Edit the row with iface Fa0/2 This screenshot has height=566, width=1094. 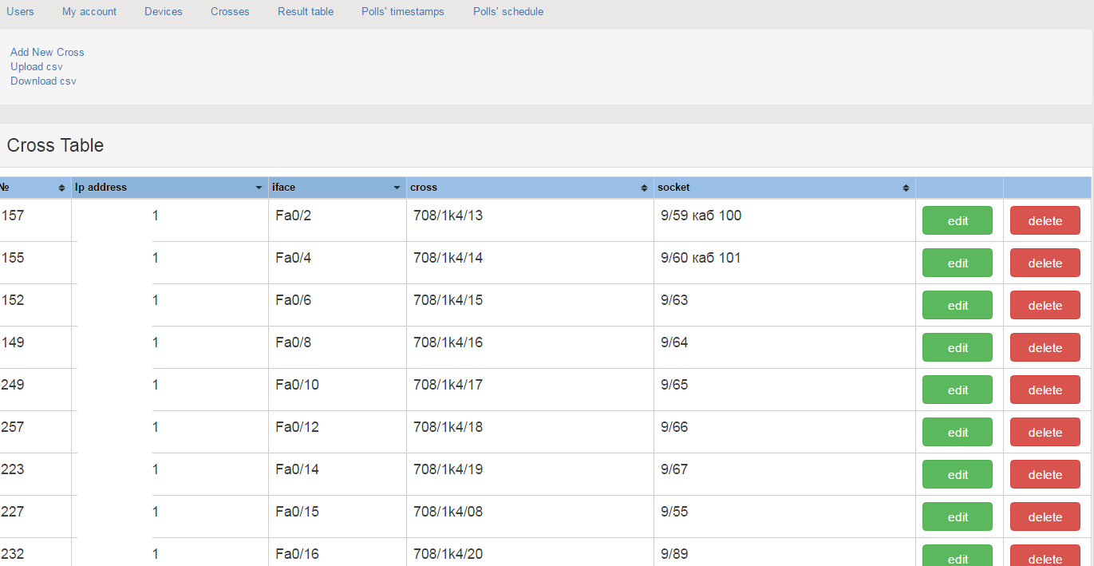[x=958, y=221]
